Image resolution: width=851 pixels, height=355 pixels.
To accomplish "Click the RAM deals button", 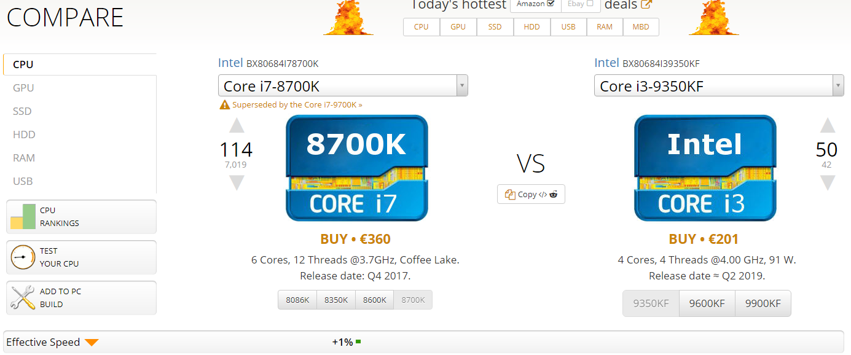I will click(x=605, y=27).
